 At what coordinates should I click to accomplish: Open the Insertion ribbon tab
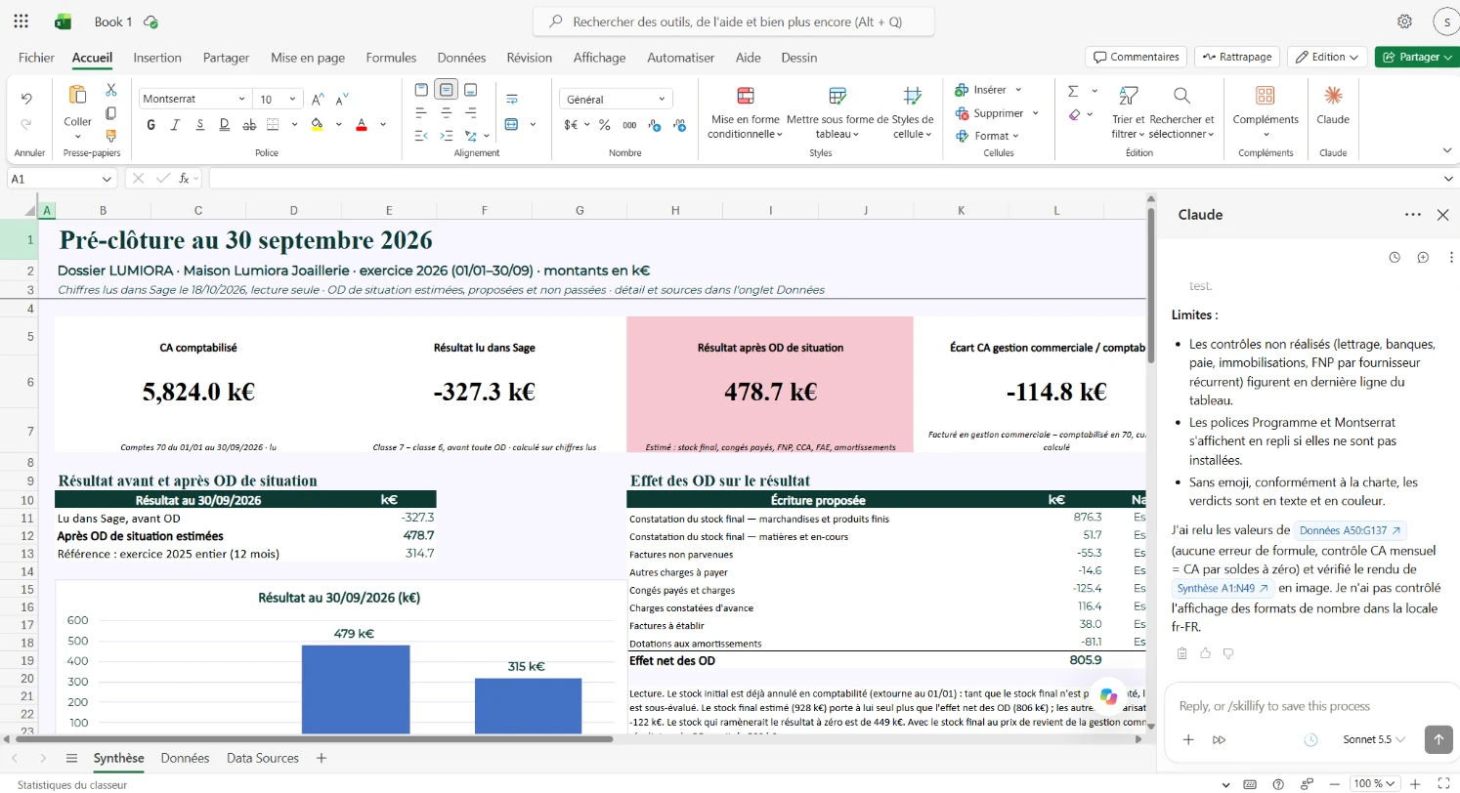coord(157,58)
